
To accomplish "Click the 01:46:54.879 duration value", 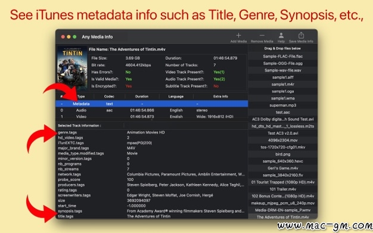I will 225,58.
